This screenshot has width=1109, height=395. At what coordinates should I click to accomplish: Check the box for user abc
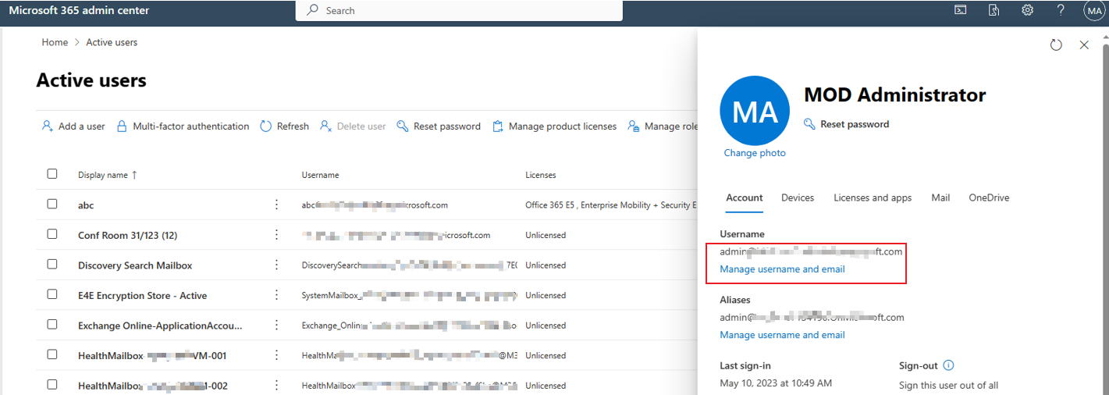52,204
